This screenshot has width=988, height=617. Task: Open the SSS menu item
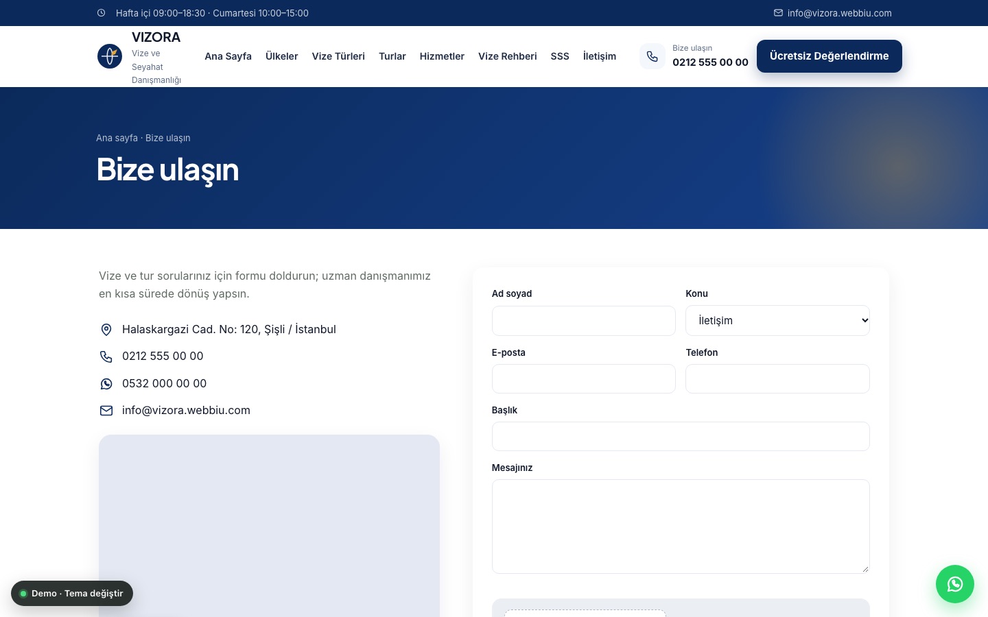(x=560, y=56)
